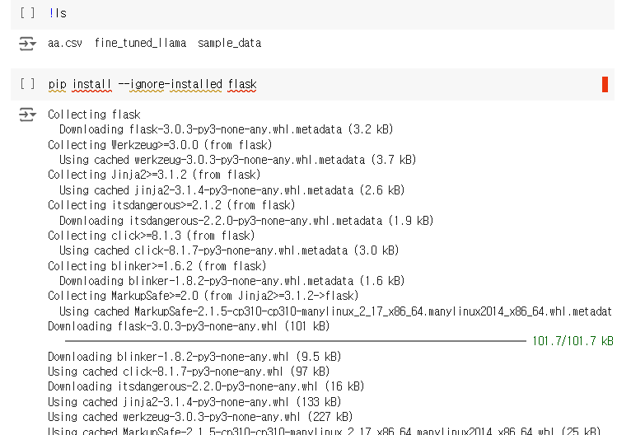Click the 'Collecting flask' output line

point(94,115)
